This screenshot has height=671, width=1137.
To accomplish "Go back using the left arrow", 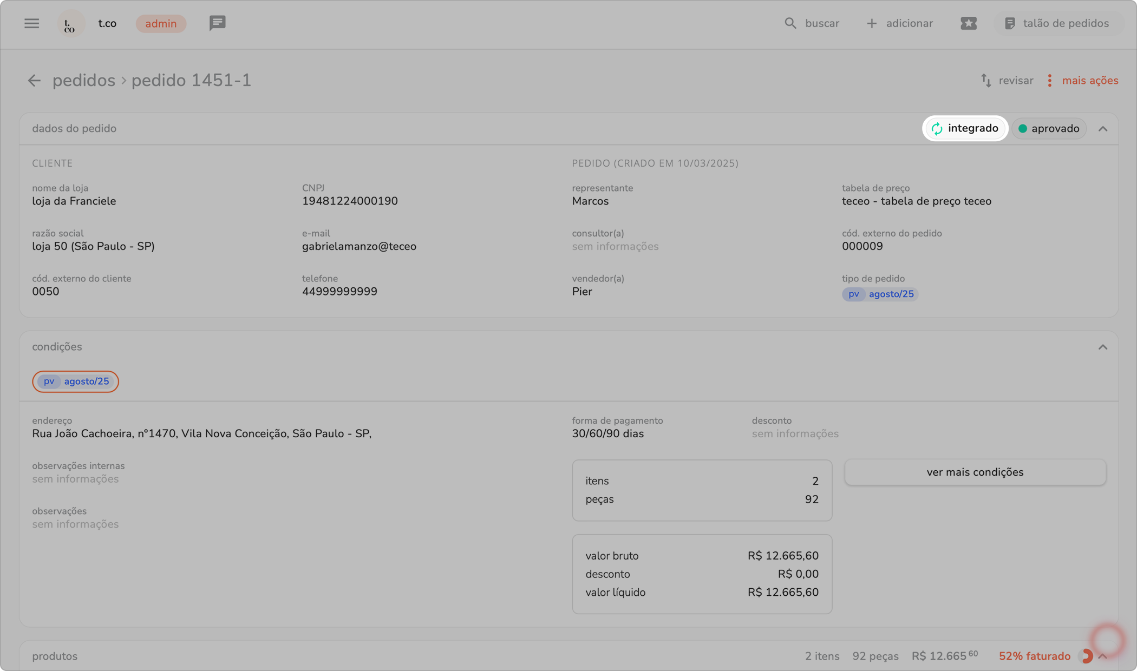I will 34,81.
